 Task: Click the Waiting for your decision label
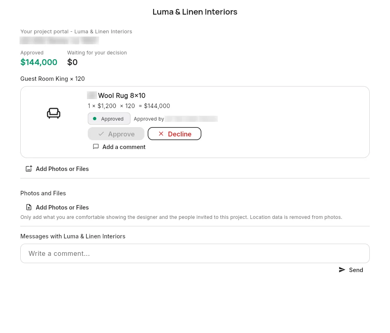click(x=97, y=53)
